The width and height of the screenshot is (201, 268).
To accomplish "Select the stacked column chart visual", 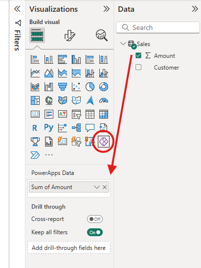I will [49, 59].
